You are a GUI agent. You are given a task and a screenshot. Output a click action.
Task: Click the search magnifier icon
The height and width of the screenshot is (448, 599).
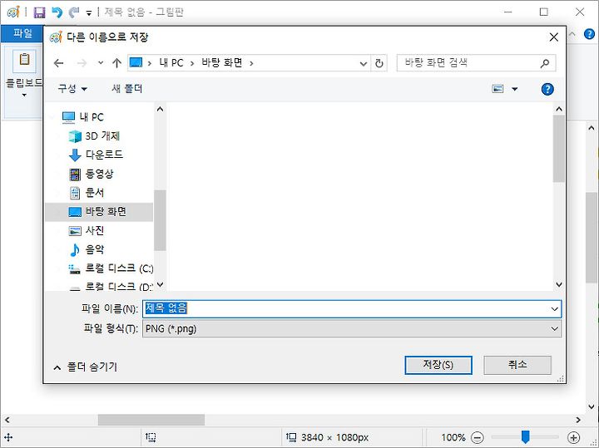pos(545,63)
